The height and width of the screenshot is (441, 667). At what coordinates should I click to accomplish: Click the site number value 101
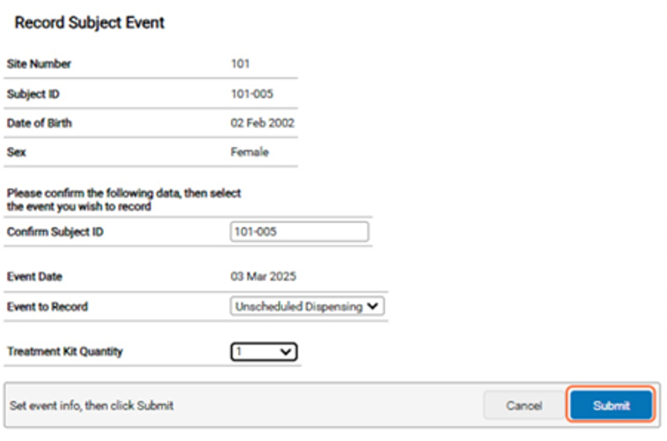pos(240,64)
